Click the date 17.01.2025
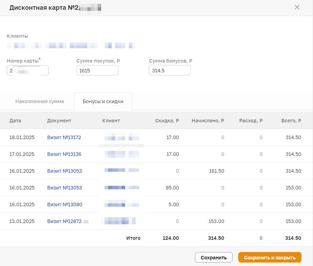The image size is (313, 266). tap(22, 154)
